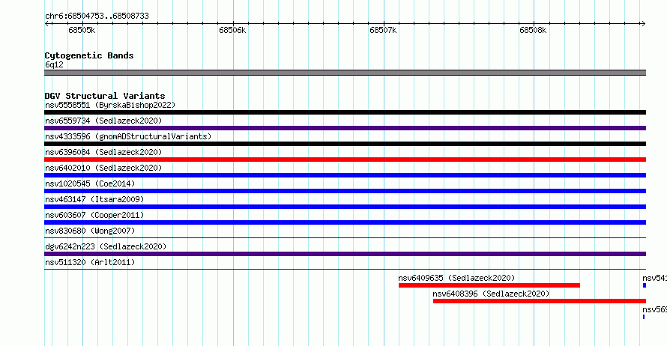Click the nsv830680 (Wong2007) label
Image resolution: width=667 pixels, height=346 pixels.
tap(90, 231)
